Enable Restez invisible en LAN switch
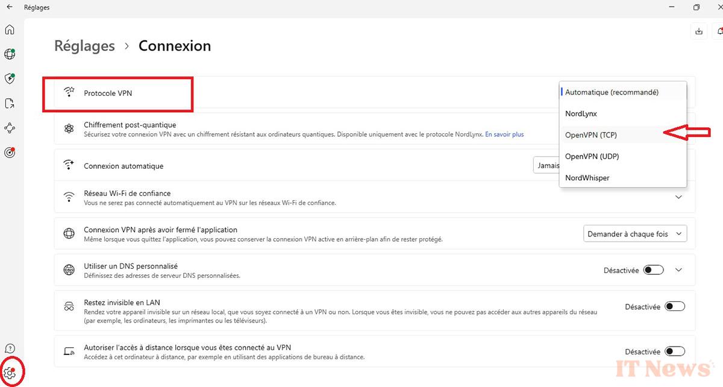 [674, 307]
